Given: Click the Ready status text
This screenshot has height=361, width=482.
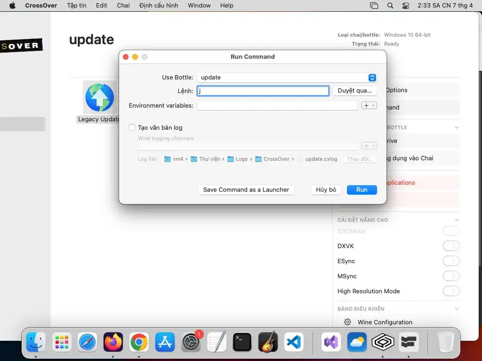Looking at the screenshot, I should 391,44.
